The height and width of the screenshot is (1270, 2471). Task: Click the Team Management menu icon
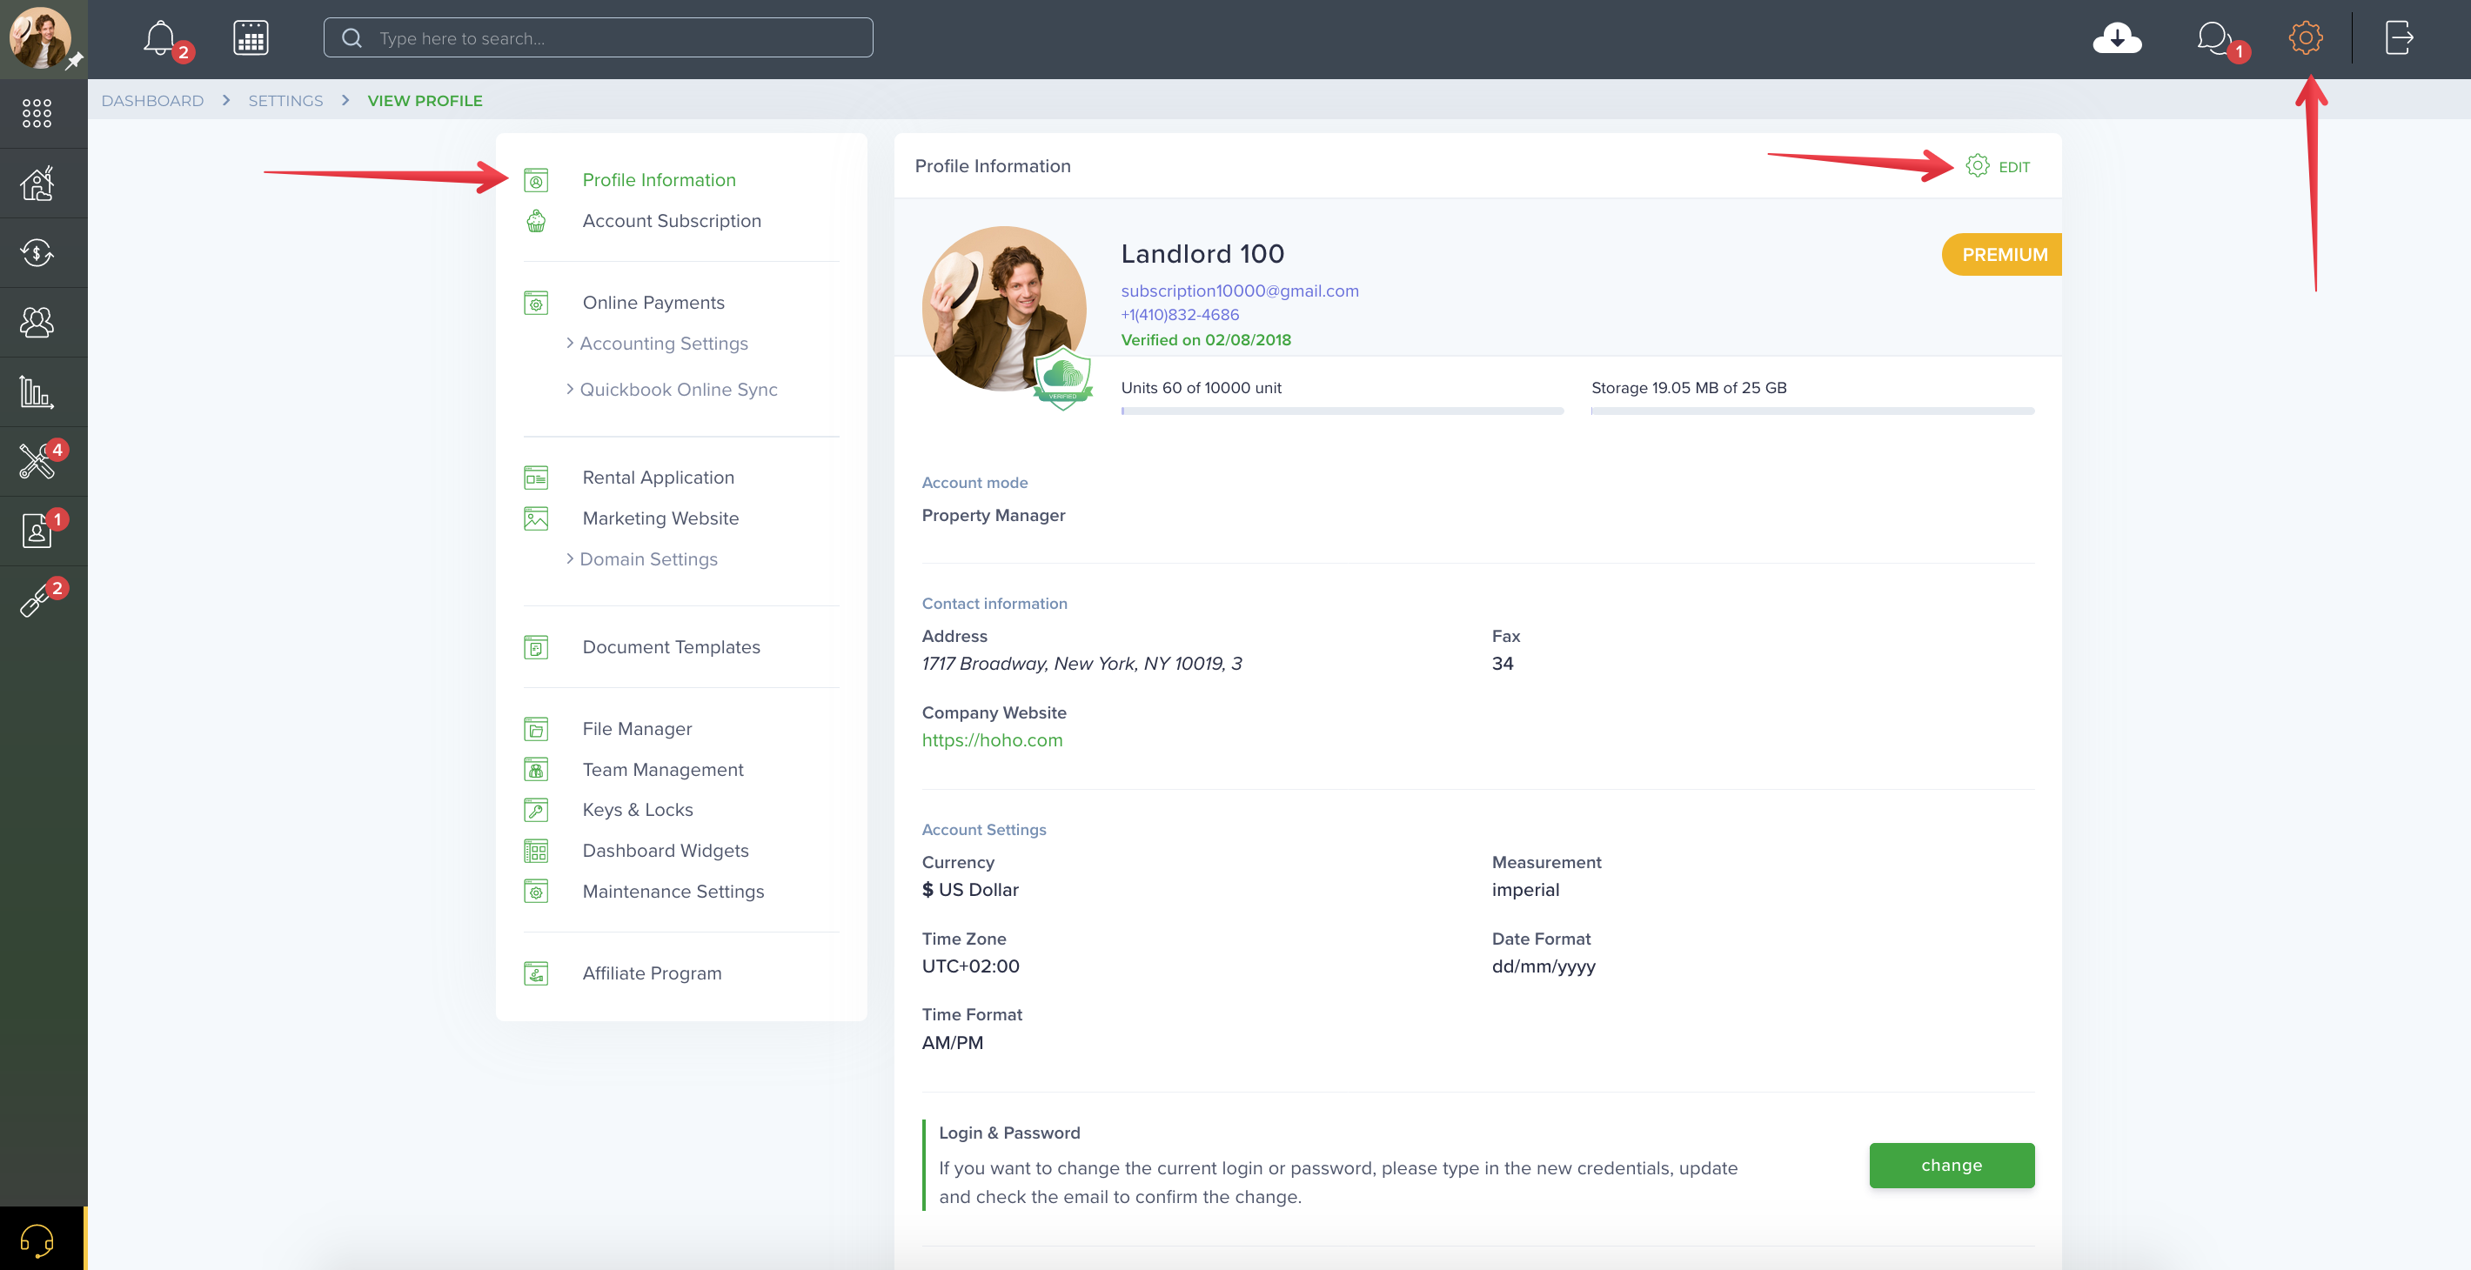(536, 769)
